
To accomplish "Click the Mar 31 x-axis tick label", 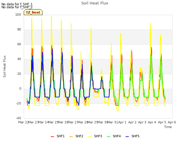I will point(113,122).
